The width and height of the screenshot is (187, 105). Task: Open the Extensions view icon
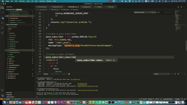click(2, 33)
